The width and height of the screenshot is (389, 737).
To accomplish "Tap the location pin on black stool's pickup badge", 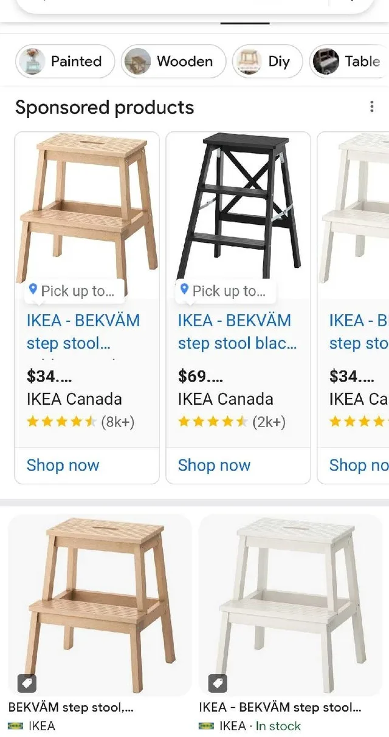I will (x=186, y=291).
